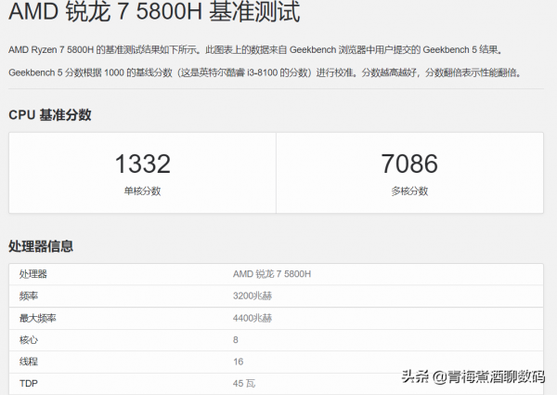Image resolution: width=557 pixels, height=395 pixels.
Task: Click the 单核分数 label
Action: point(142,191)
